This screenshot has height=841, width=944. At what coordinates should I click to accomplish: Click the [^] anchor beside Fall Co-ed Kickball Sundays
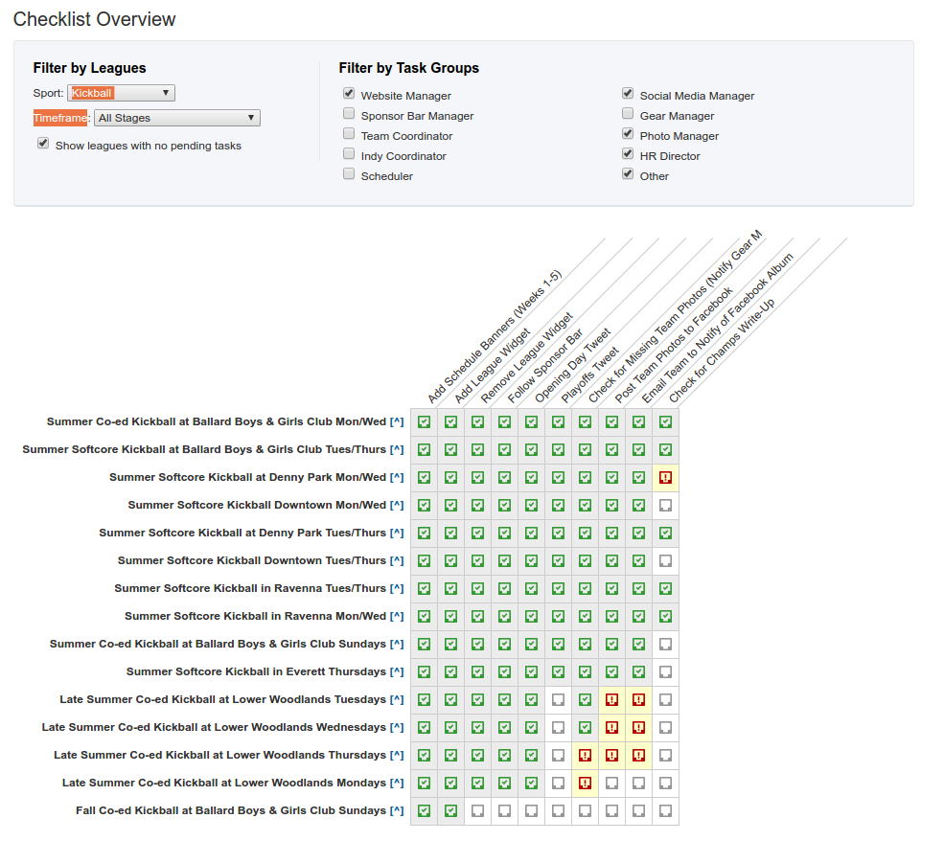(x=397, y=810)
